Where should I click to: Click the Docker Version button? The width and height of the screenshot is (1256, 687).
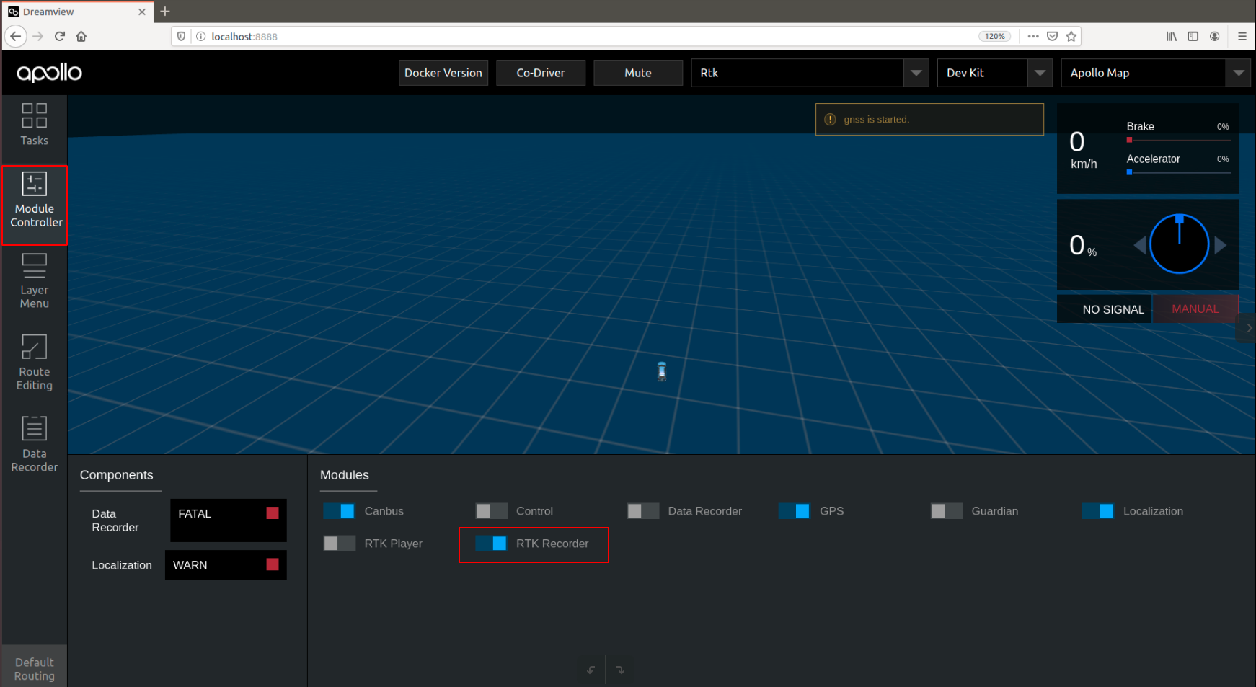point(443,73)
